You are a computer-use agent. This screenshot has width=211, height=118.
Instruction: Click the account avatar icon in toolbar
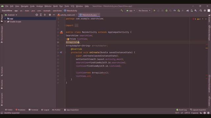point(209,10)
